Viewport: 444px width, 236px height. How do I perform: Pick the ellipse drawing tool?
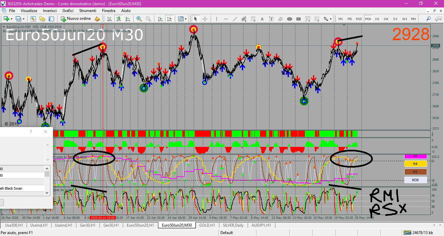(x=289, y=19)
